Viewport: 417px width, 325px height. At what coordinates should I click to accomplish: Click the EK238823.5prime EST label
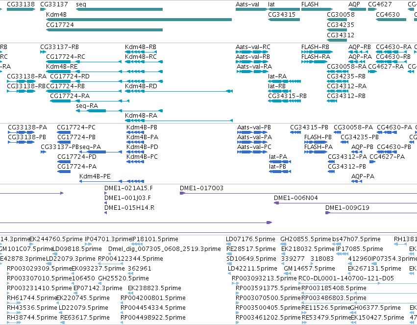click(154, 288)
